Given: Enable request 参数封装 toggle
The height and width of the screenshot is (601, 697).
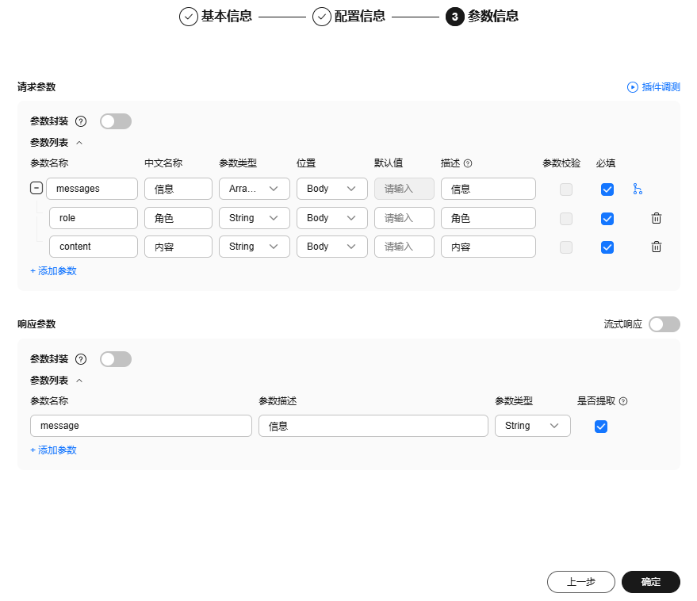Looking at the screenshot, I should point(116,121).
